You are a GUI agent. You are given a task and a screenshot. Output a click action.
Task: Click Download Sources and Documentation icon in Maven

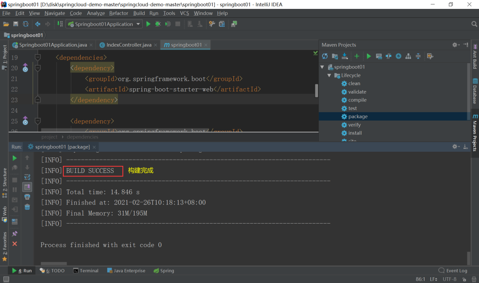[345, 56]
